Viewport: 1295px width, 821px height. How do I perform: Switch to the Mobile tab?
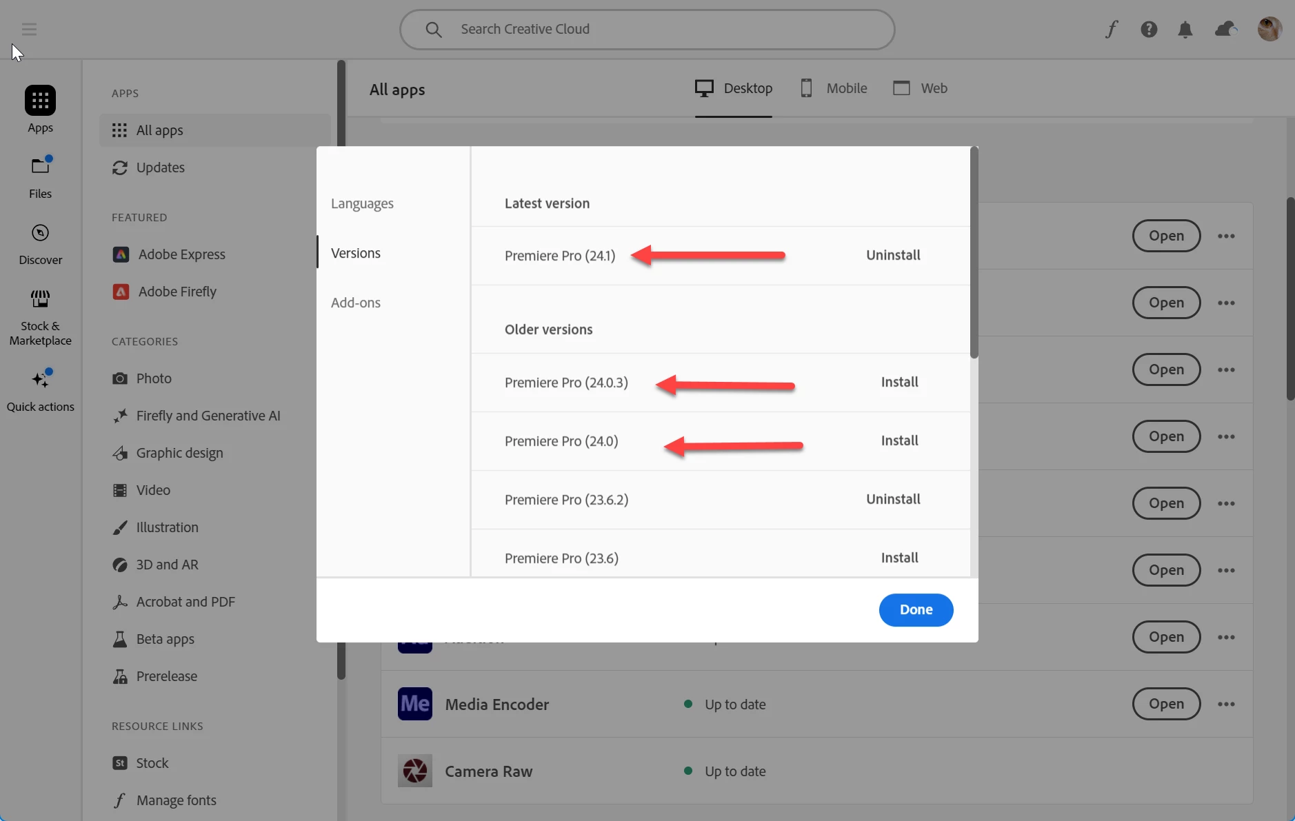(833, 88)
